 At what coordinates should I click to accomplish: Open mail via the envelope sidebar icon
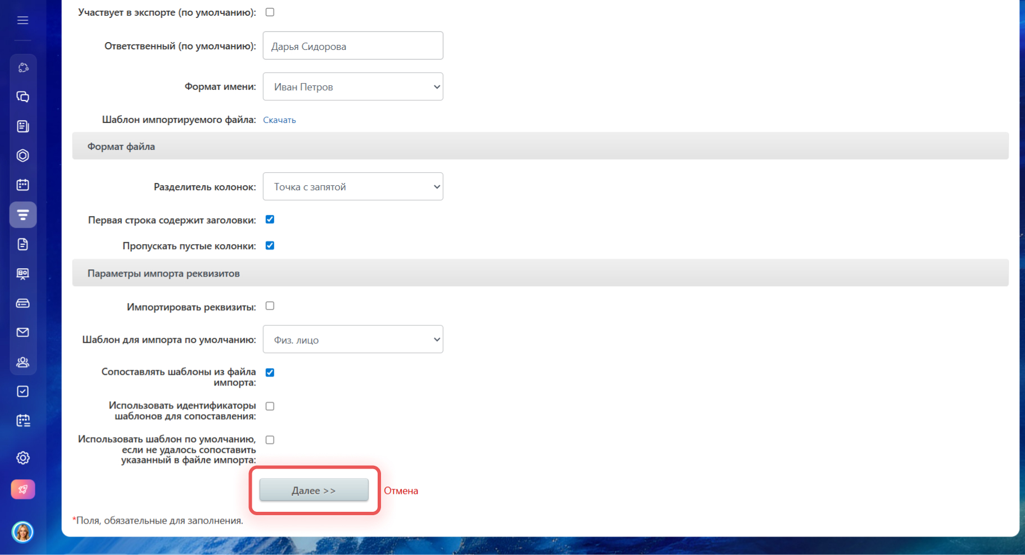22,333
